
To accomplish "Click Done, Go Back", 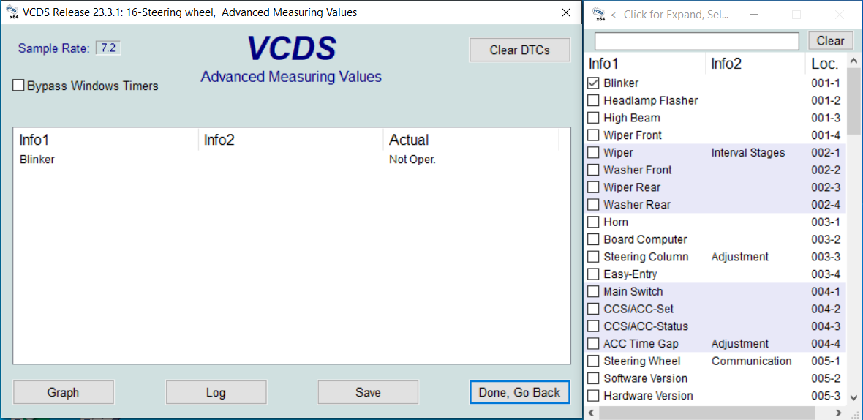I will [519, 393].
